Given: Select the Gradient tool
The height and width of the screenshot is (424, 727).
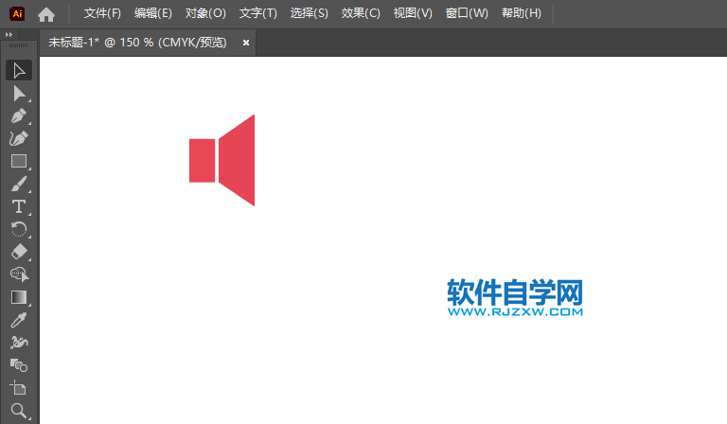Looking at the screenshot, I should [x=19, y=297].
